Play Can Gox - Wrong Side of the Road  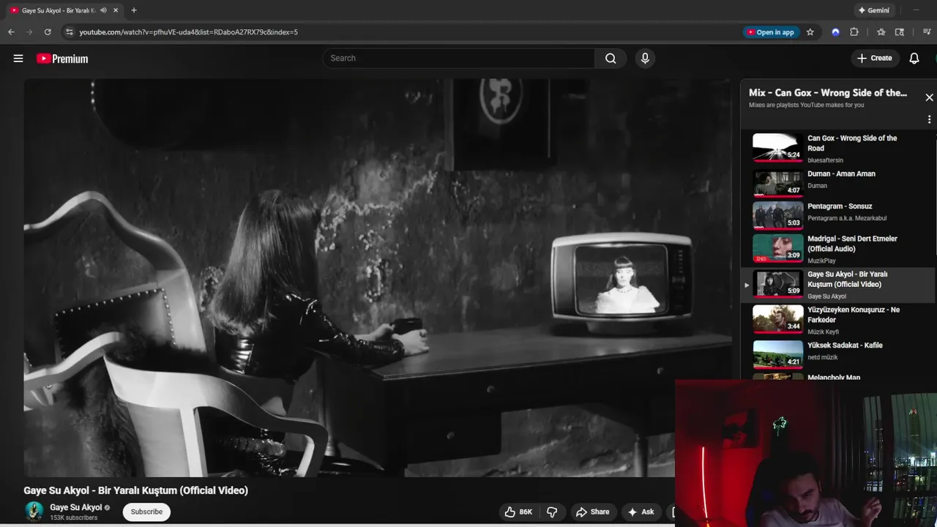(x=852, y=143)
